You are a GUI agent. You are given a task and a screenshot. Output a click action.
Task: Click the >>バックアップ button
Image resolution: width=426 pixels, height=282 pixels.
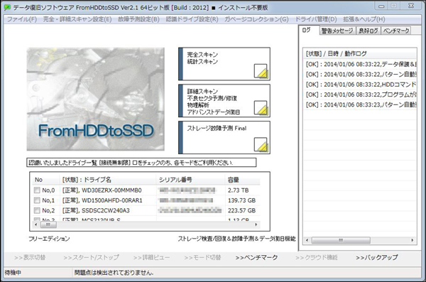pyautogui.click(x=377, y=258)
